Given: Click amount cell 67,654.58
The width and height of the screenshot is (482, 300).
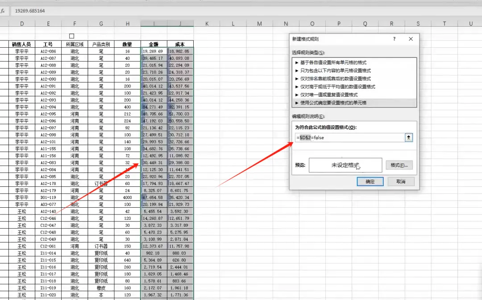Looking at the screenshot, I should (x=154, y=197).
